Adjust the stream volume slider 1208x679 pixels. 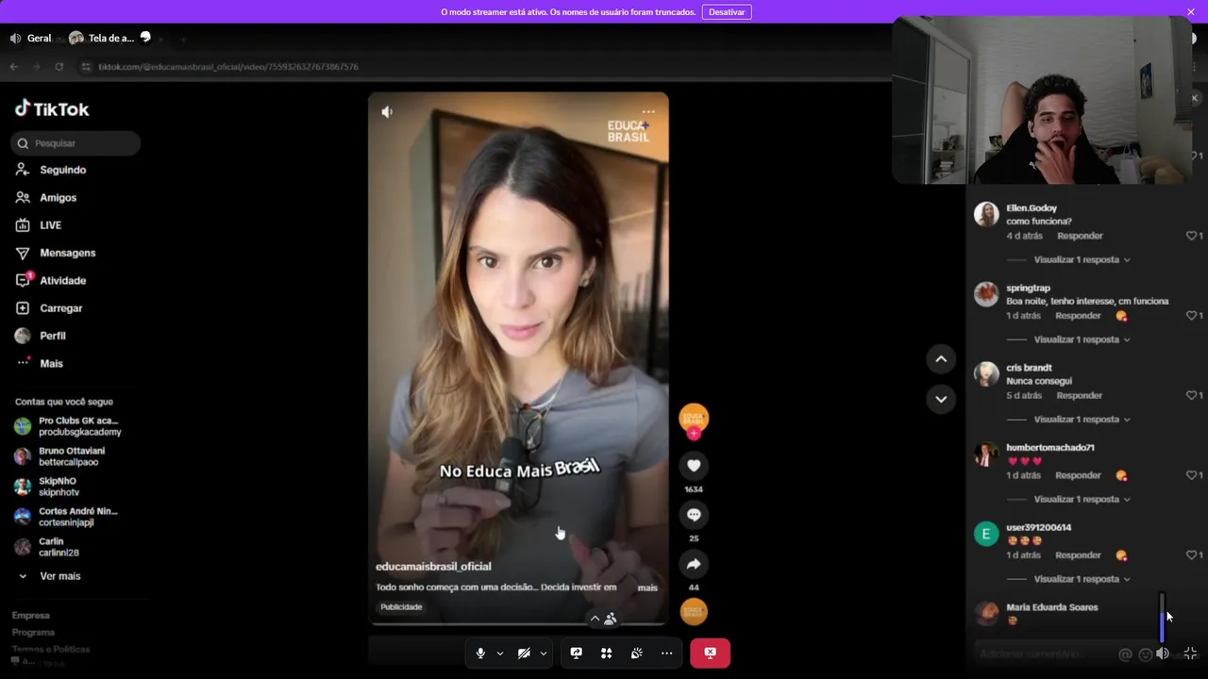pyautogui.click(x=1163, y=617)
